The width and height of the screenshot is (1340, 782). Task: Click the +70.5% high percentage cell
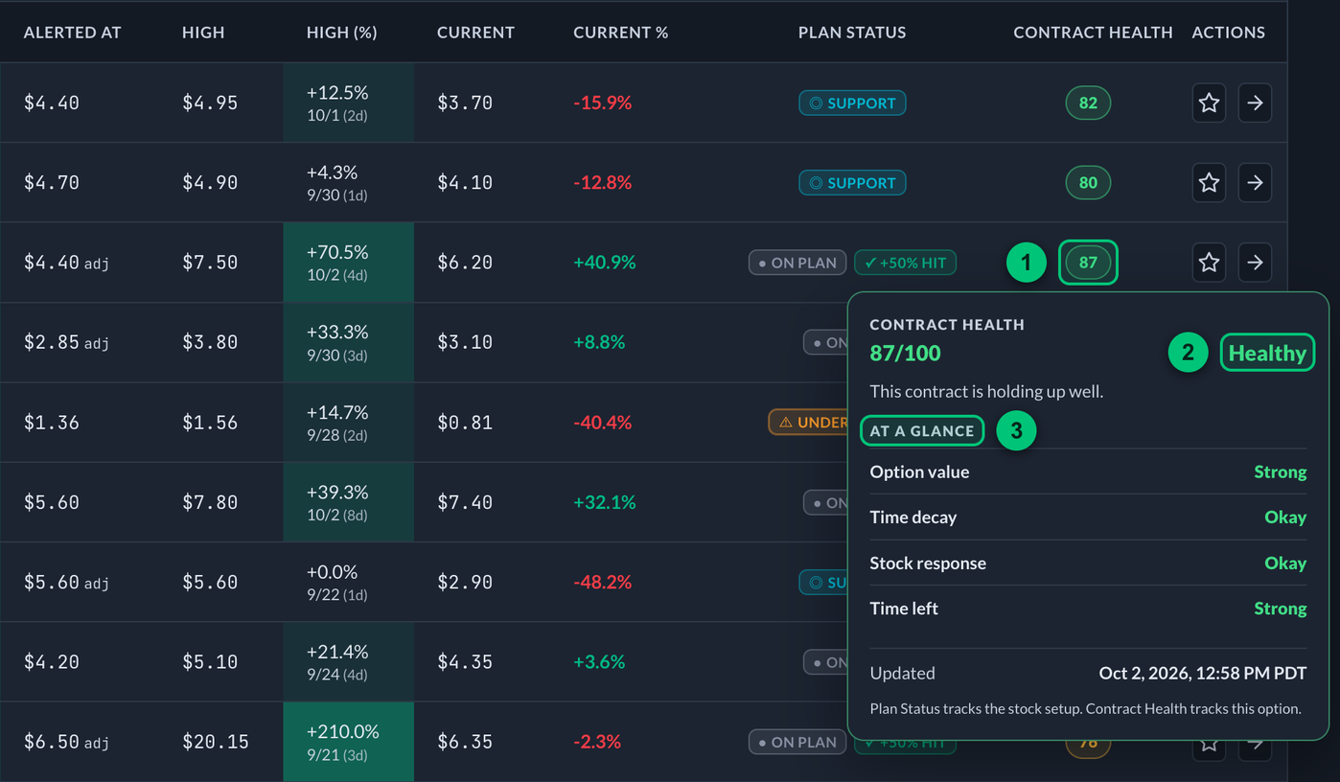click(349, 263)
